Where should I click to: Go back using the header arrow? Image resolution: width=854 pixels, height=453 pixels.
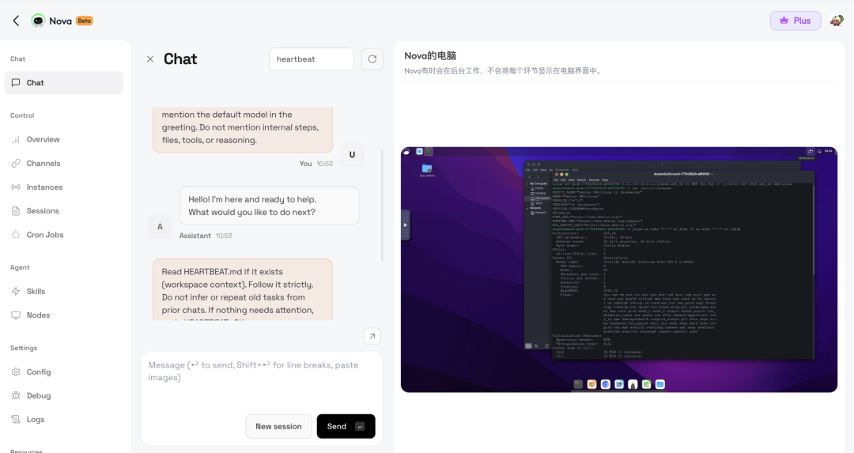(17, 21)
